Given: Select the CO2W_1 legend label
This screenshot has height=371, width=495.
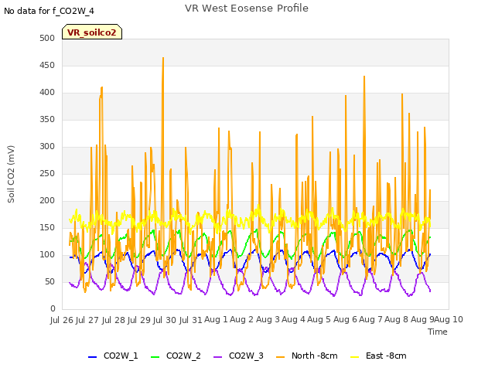Looking at the screenshot, I should [121, 356].
